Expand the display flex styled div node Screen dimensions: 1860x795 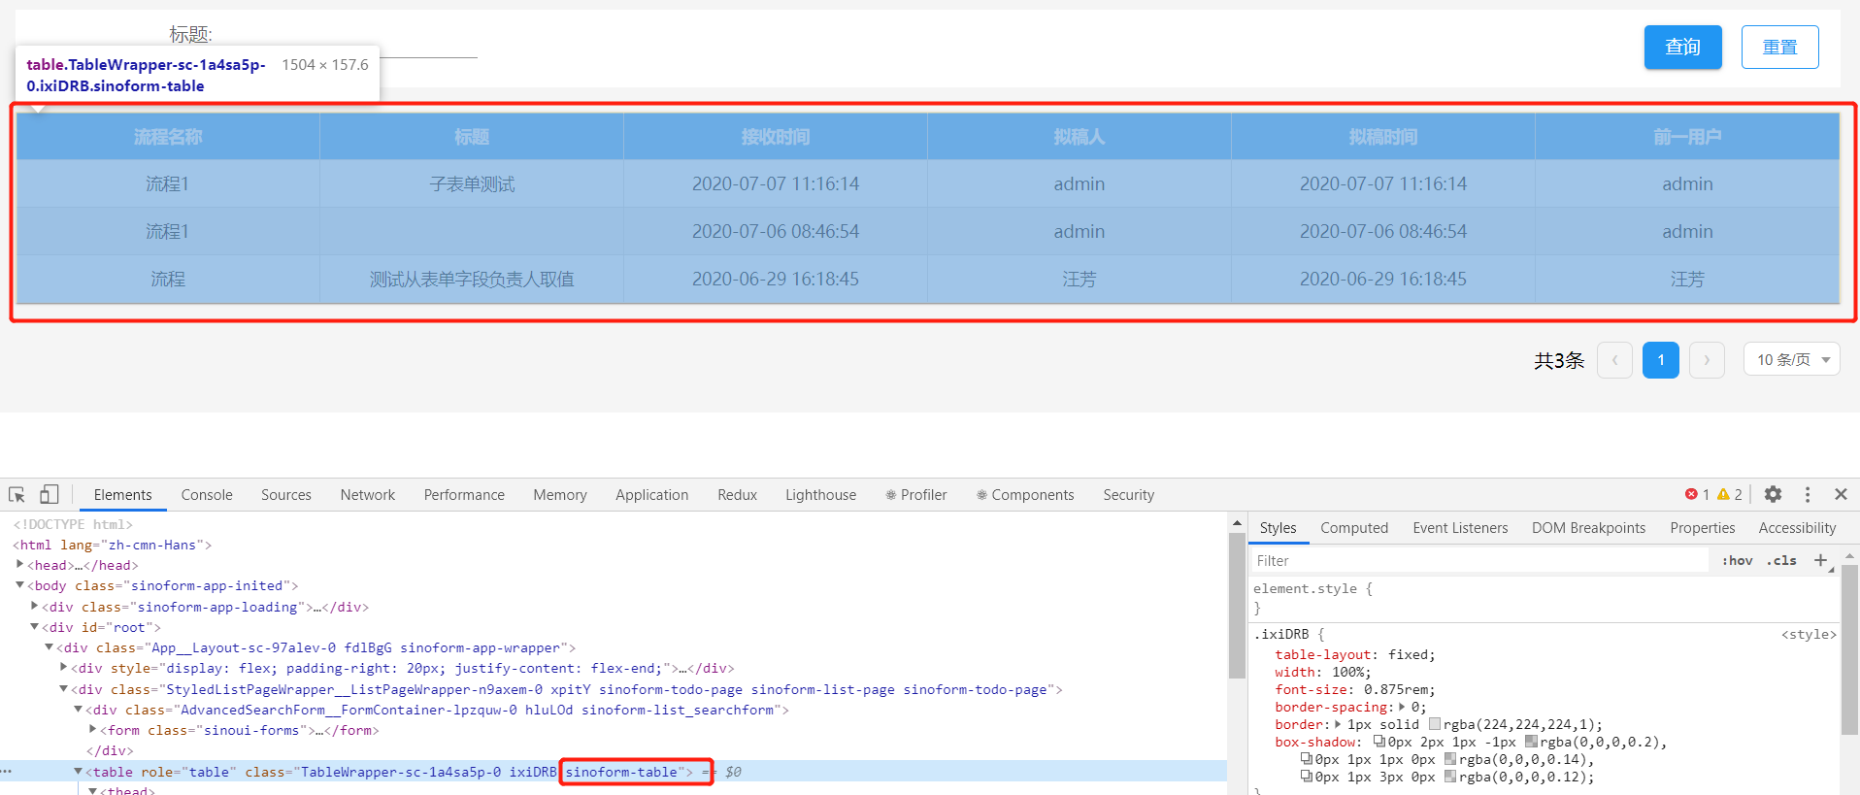click(x=63, y=668)
